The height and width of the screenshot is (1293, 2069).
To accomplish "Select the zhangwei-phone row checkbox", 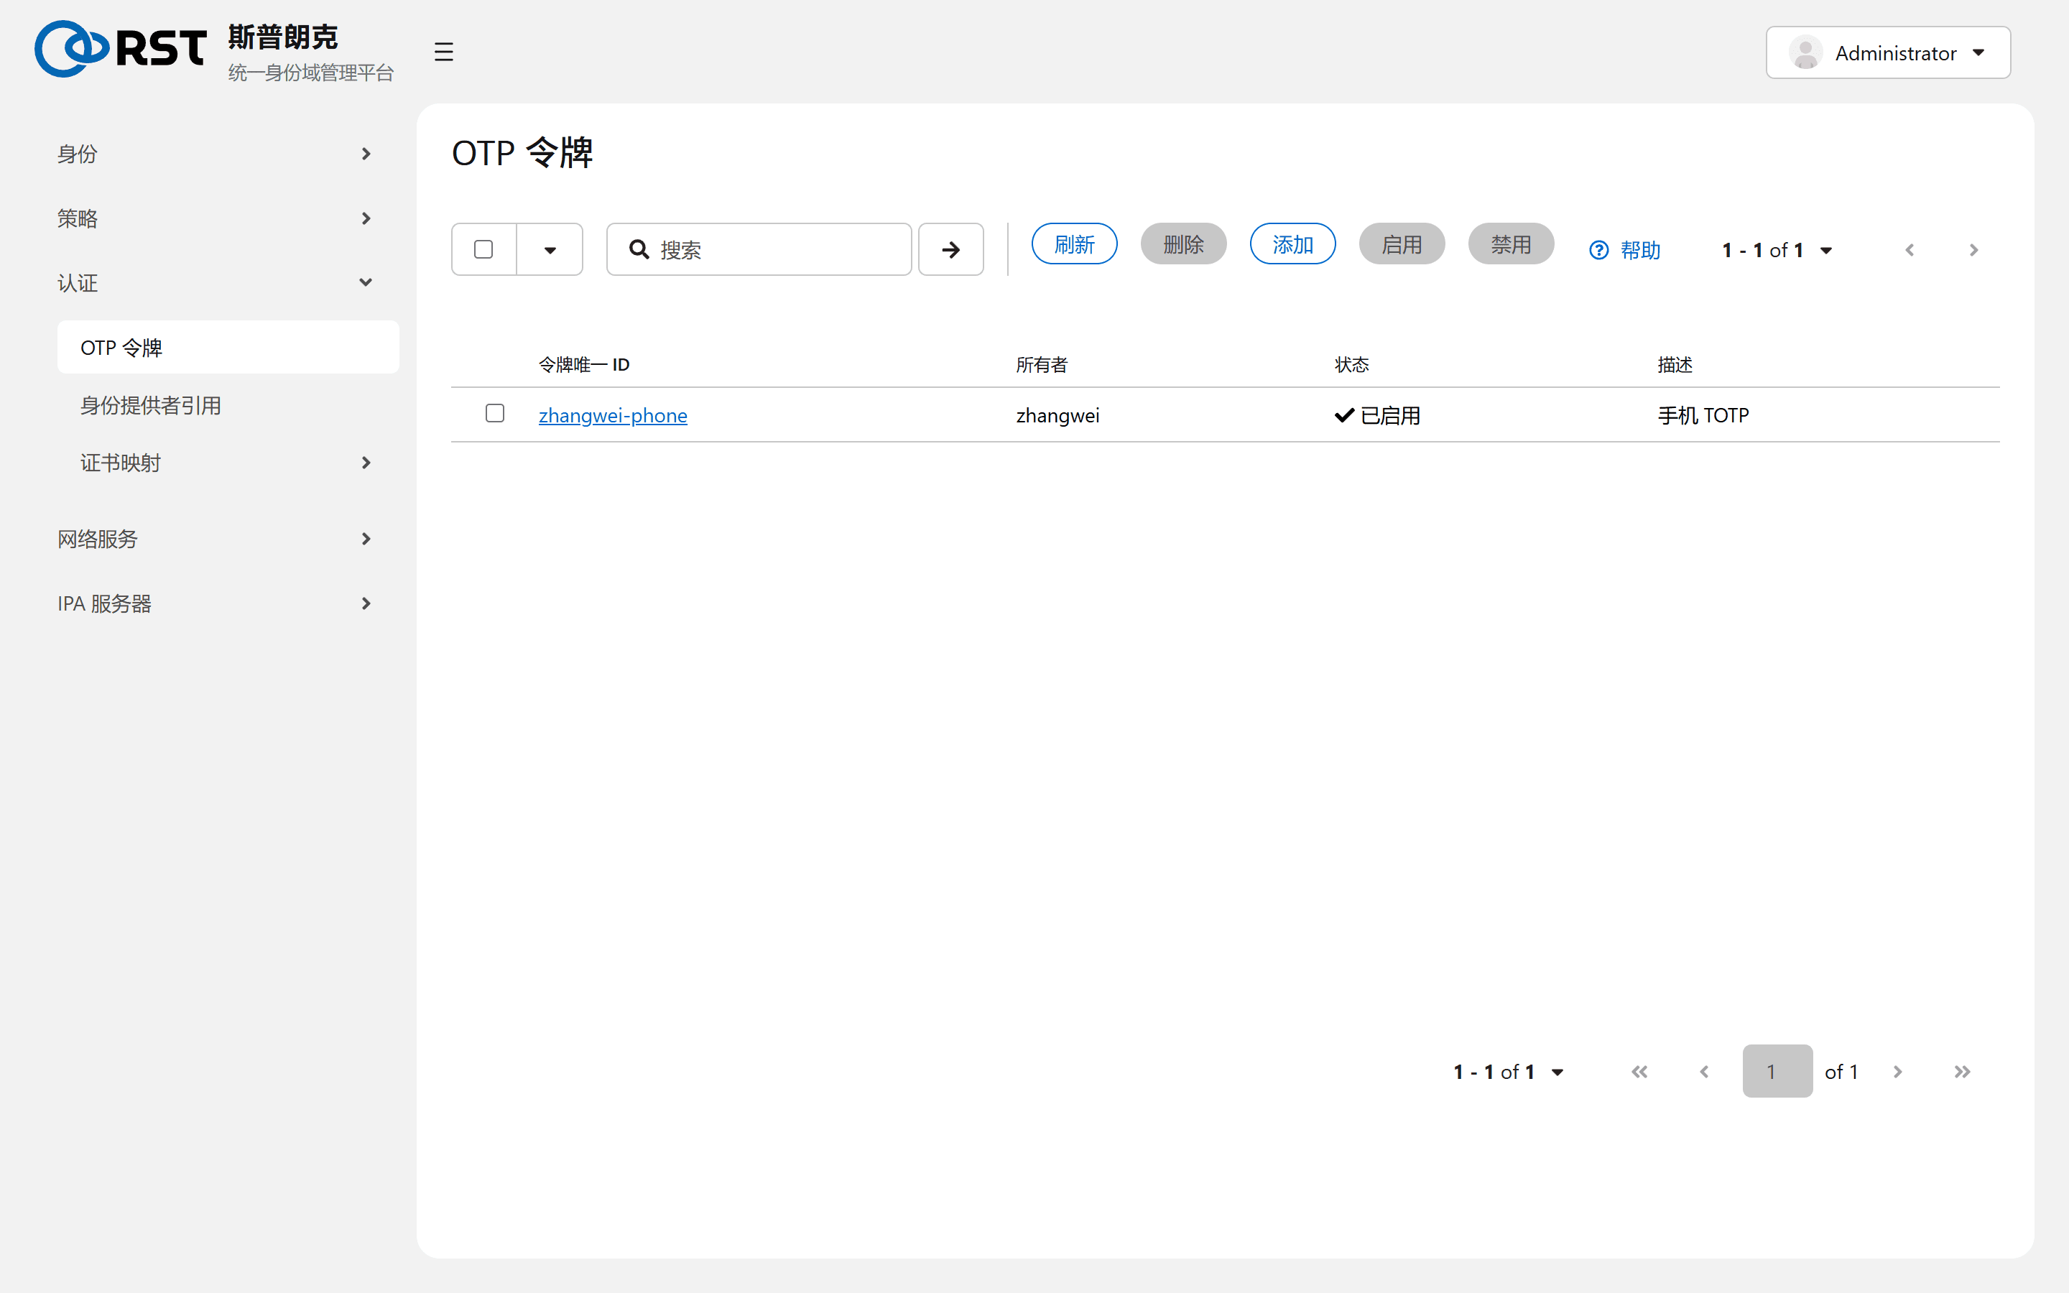I will pos(494,413).
